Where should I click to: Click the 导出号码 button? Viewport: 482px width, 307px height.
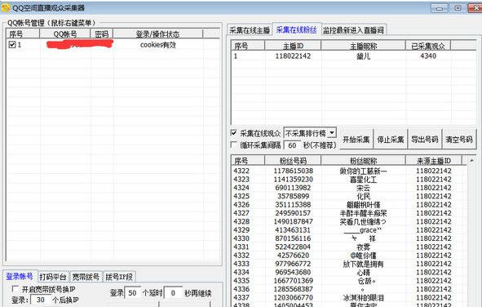click(x=425, y=140)
